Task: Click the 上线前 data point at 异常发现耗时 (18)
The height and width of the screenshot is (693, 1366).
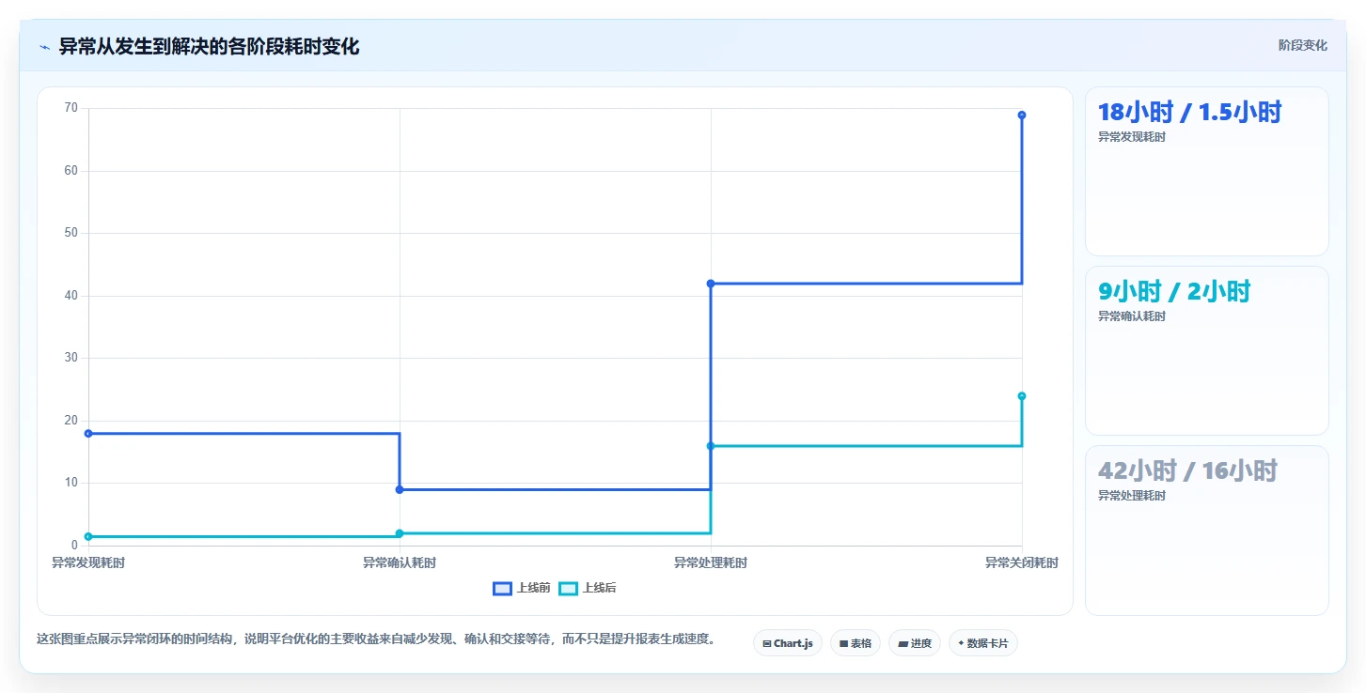Action: point(88,434)
